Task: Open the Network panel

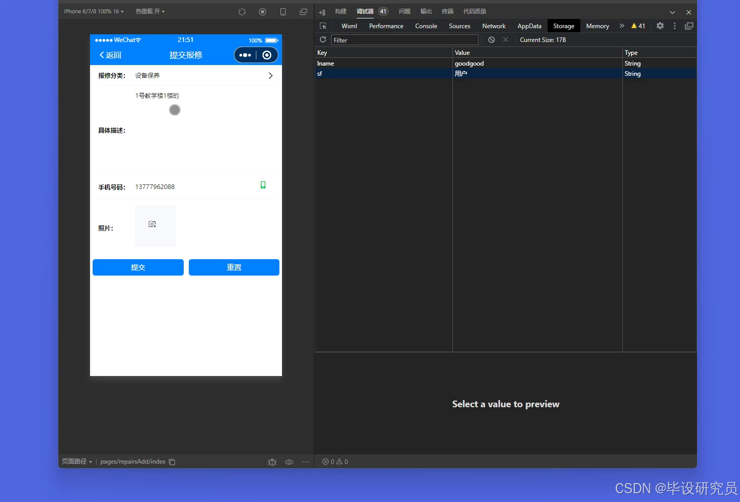Action: pyautogui.click(x=494, y=26)
